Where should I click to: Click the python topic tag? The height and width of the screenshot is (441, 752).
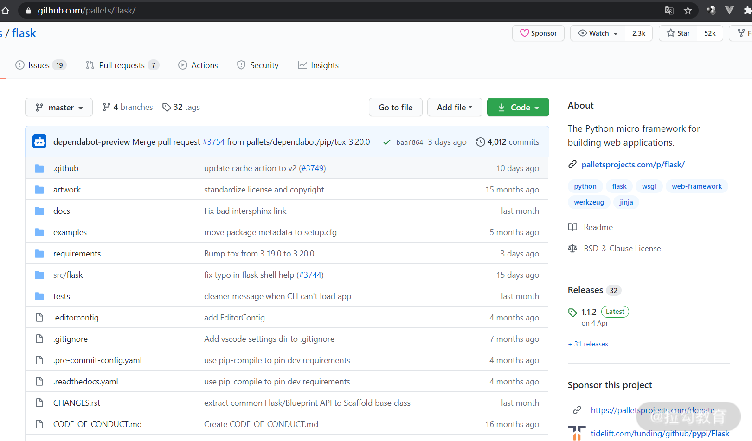click(x=585, y=186)
